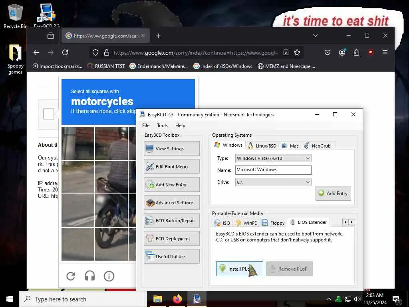Open BCD Deployment section
This screenshot has width=409, height=307.
[172, 239]
